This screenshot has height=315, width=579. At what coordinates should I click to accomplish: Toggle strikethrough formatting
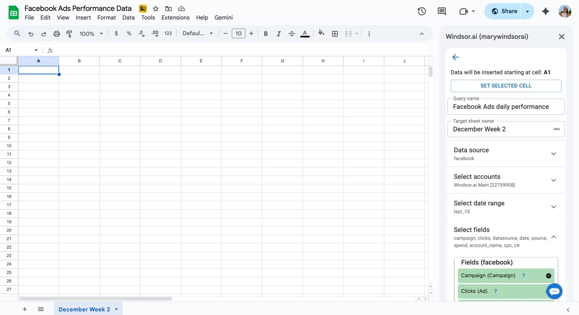pyautogui.click(x=292, y=34)
